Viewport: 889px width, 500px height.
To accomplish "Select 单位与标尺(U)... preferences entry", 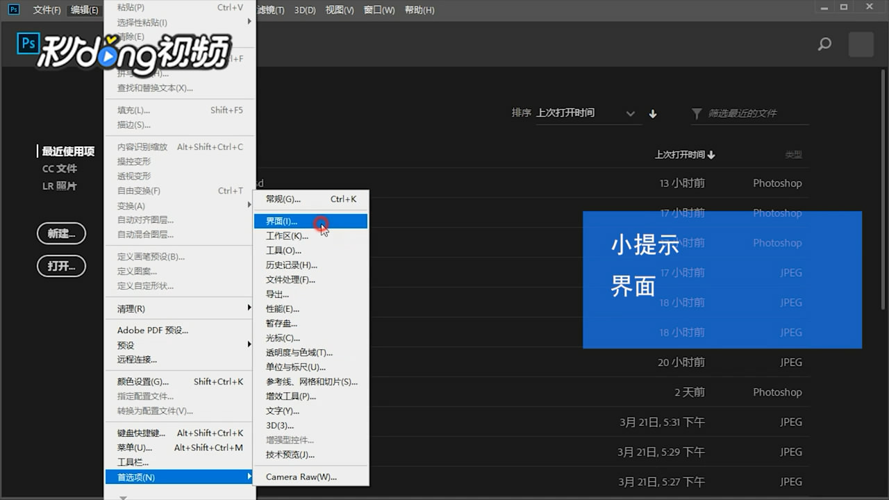I will click(310, 367).
